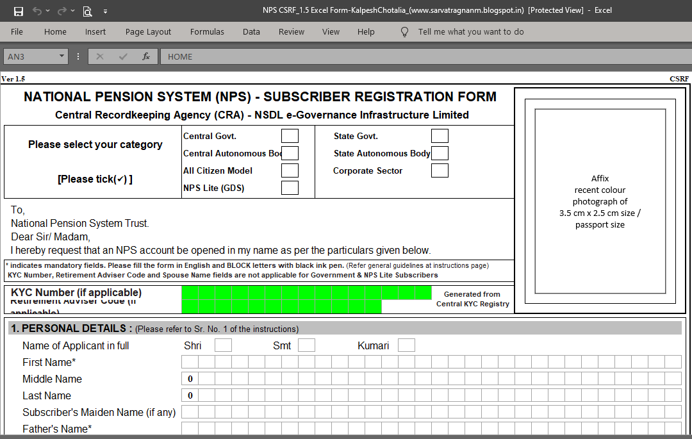Tick the NPS Lite (GDS) checkbox
Viewport: 692px width, 439px height.
click(x=290, y=187)
